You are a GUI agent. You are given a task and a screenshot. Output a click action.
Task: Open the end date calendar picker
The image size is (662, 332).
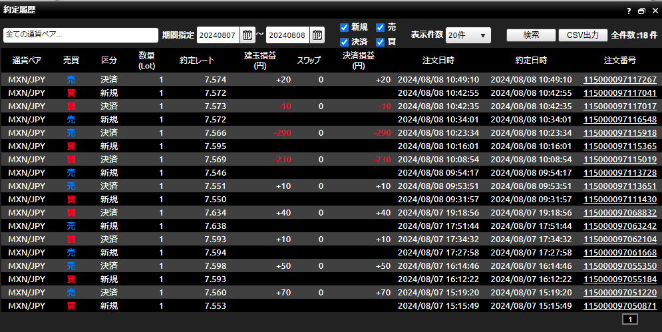point(317,35)
